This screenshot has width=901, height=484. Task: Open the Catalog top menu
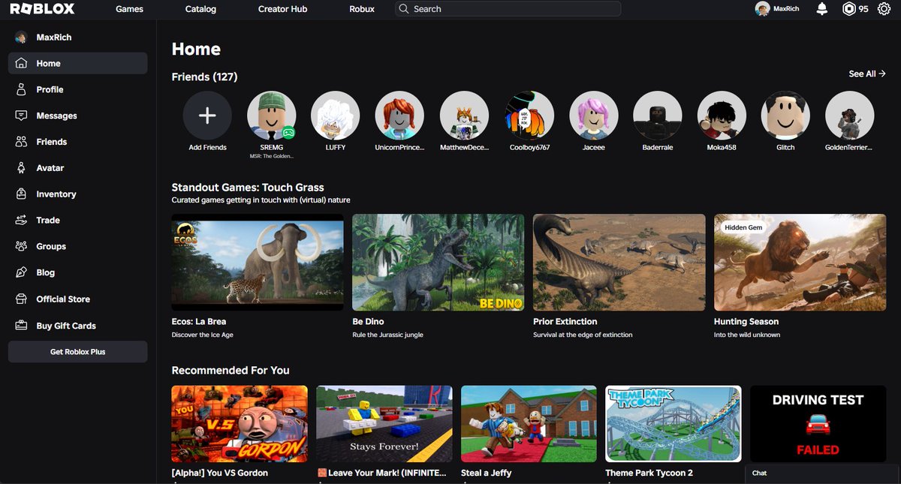200,9
